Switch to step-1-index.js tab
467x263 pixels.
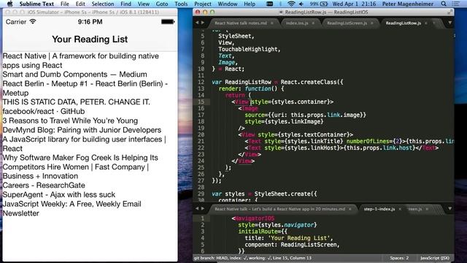tap(379, 209)
